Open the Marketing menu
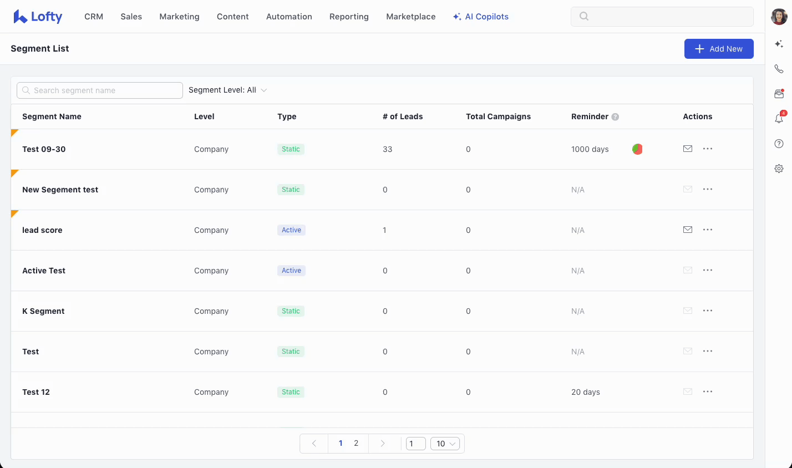Image resolution: width=792 pixels, height=468 pixels. tap(179, 17)
